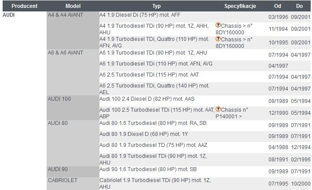The width and height of the screenshot is (312, 190).
Task: Click the Od column header
Action: pos(277,6)
